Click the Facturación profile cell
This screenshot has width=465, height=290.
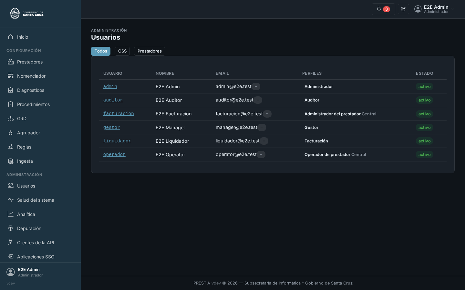click(x=316, y=141)
